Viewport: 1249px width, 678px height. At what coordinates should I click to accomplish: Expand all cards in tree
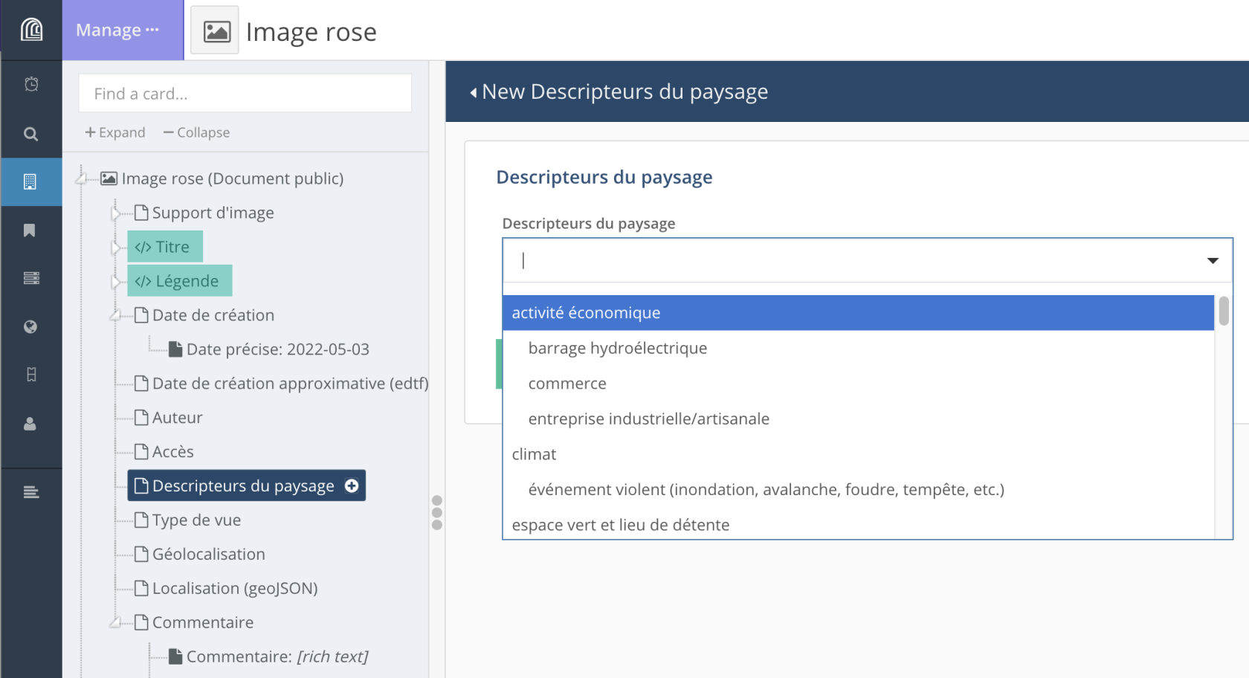click(x=115, y=132)
